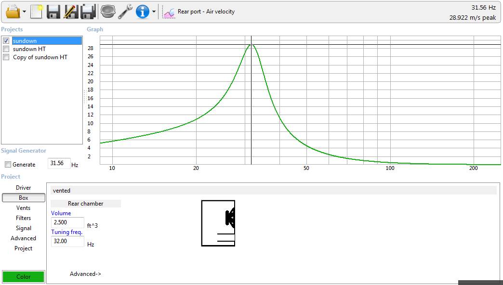Check the sundown HT project checkbox

click(x=6, y=49)
